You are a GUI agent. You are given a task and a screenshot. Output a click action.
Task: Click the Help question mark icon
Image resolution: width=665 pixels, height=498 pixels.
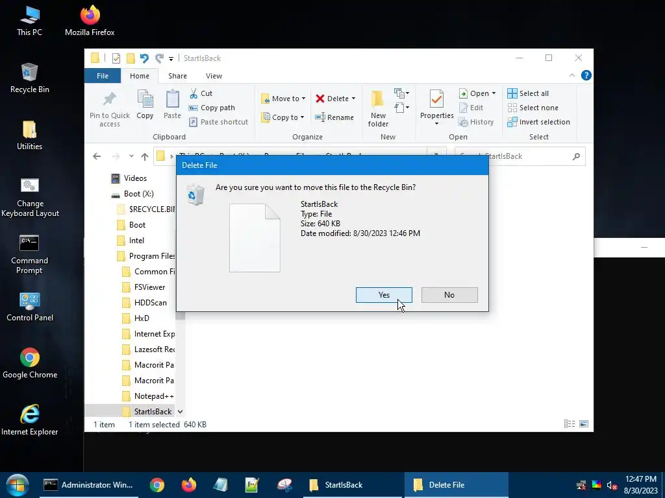(586, 75)
